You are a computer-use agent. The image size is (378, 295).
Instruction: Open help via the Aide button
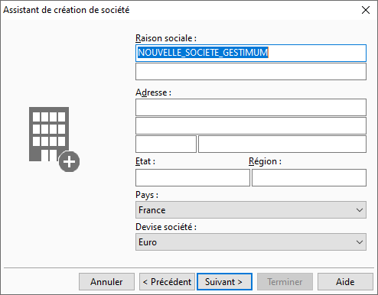pyautogui.click(x=345, y=282)
